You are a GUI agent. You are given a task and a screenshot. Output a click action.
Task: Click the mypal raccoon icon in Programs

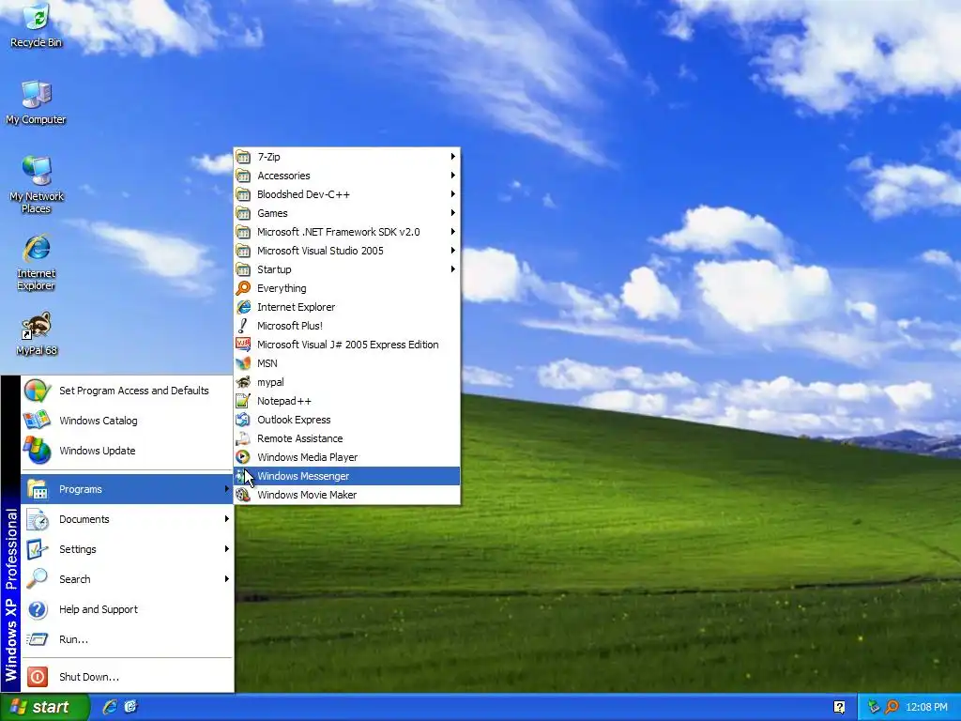(x=243, y=382)
